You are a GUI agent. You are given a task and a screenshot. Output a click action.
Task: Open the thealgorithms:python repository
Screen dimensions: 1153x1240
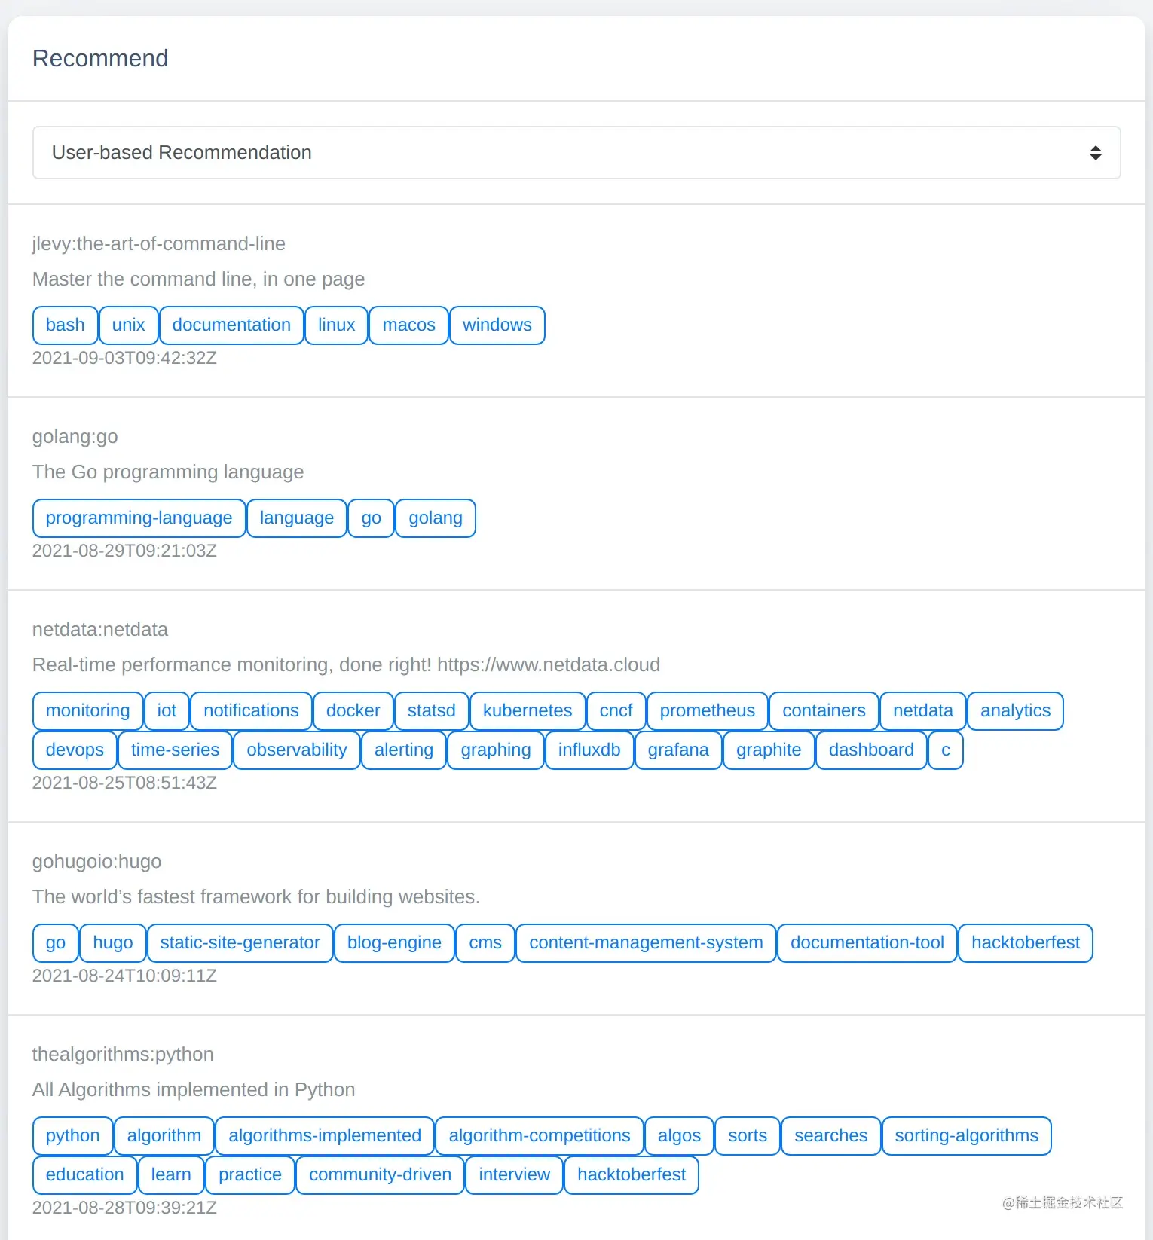pyautogui.click(x=123, y=1054)
